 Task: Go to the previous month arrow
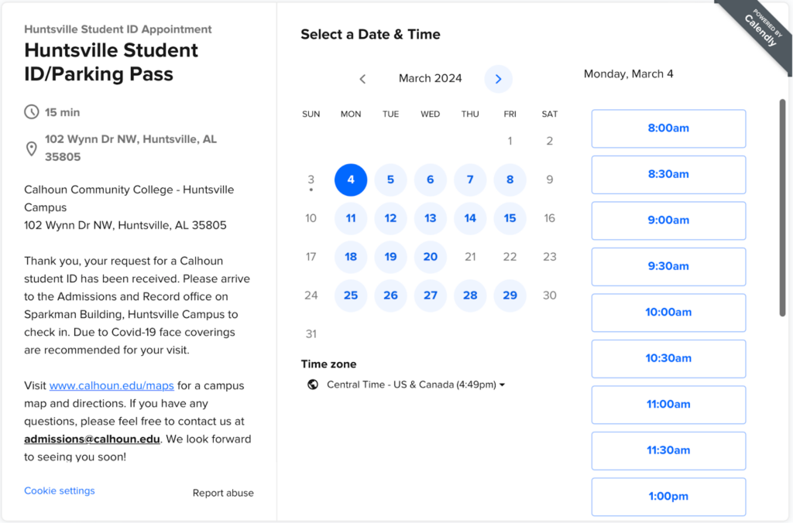click(362, 79)
